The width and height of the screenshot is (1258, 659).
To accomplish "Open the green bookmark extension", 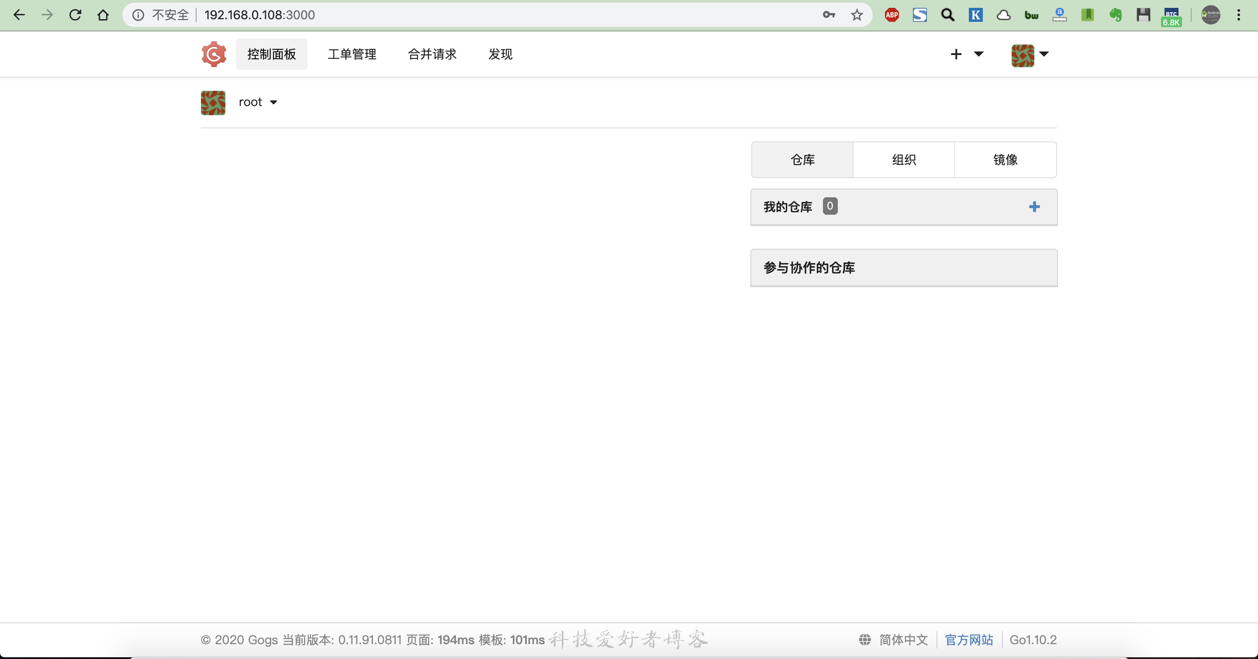I will [1087, 15].
